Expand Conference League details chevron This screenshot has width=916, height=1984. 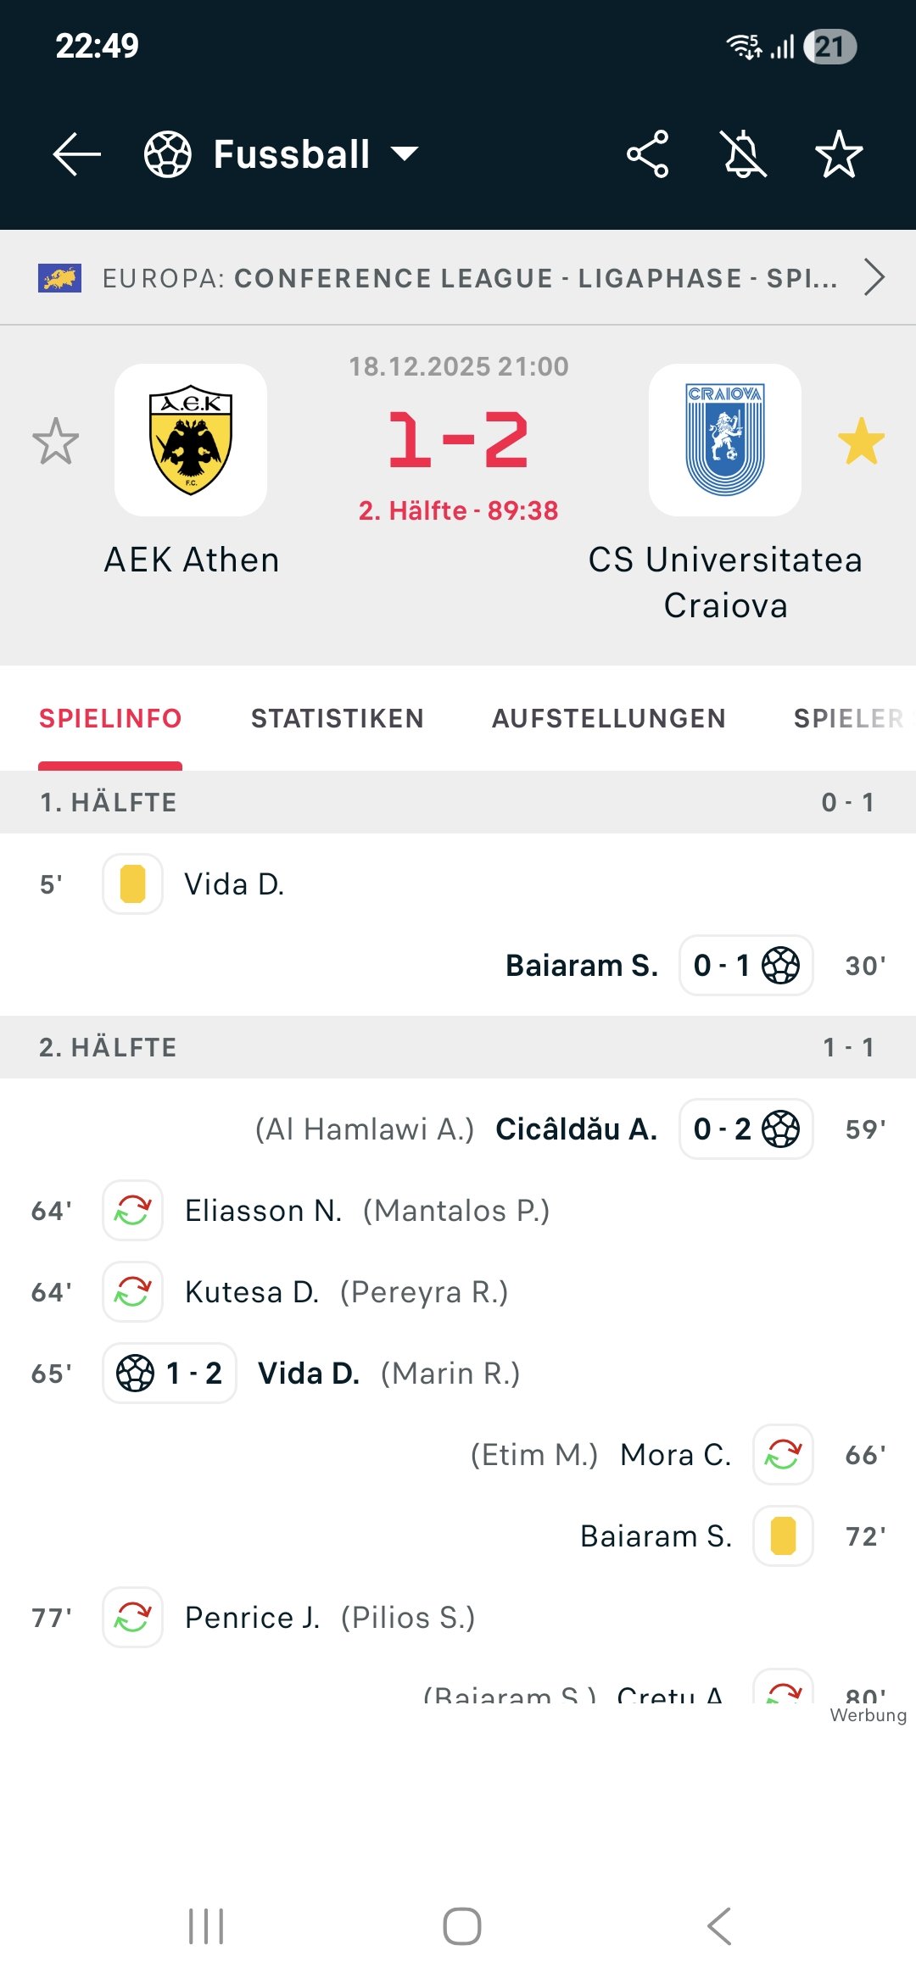tap(874, 277)
